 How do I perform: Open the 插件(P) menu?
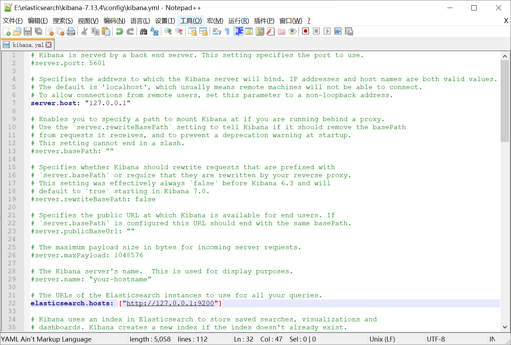coord(264,21)
